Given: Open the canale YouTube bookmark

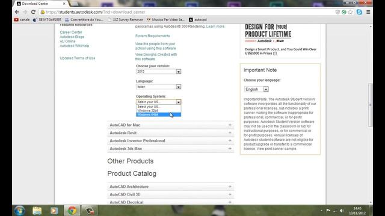Looking at the screenshot, I should tap(22, 20).
